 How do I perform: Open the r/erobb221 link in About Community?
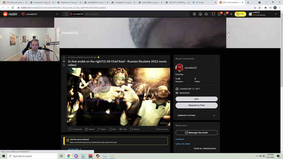point(191,68)
